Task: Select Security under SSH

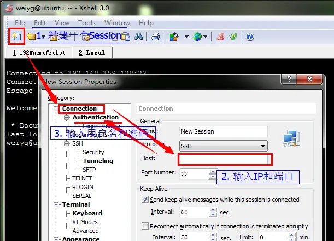Action: point(93,152)
